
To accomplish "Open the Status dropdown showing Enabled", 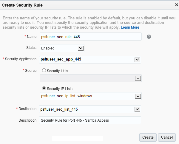I will click(62, 48).
